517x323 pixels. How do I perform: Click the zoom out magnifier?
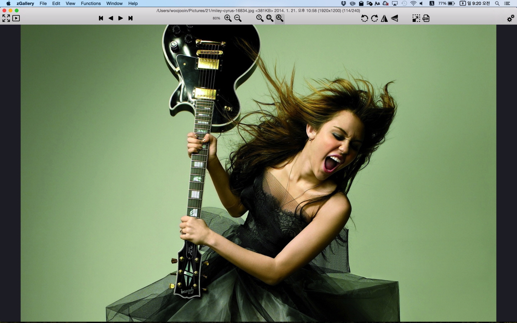click(x=238, y=18)
